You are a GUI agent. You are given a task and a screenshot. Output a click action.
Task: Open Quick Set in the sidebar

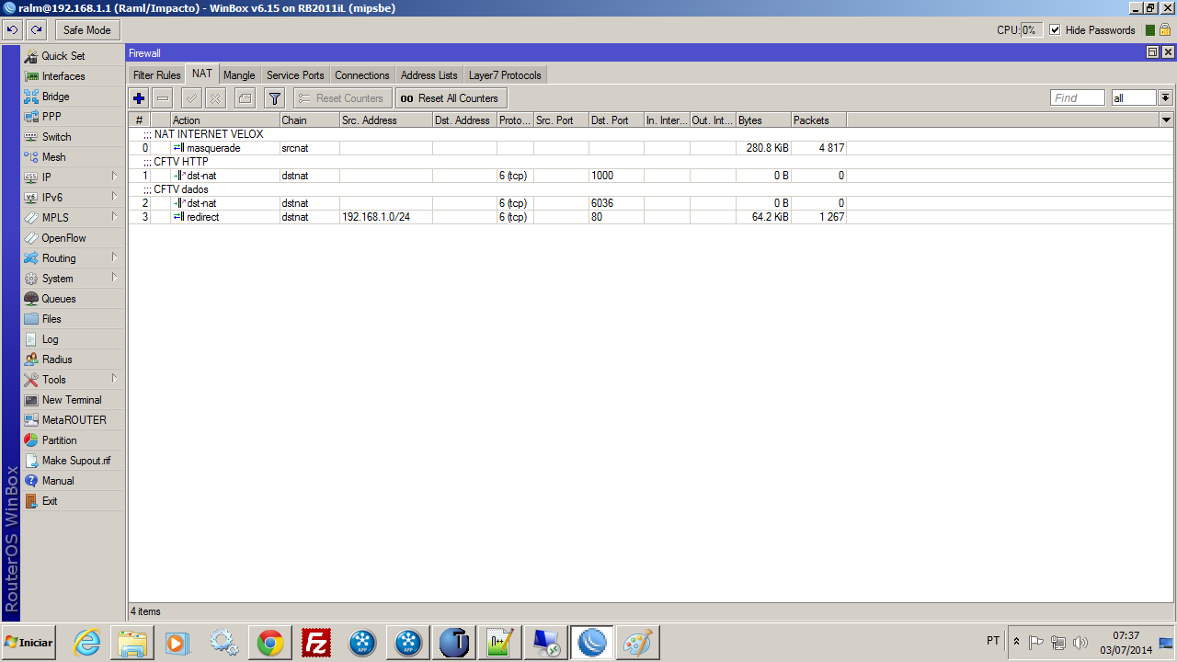63,56
